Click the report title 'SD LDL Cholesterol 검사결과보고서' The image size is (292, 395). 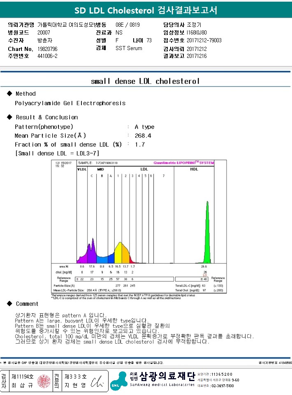146,10
